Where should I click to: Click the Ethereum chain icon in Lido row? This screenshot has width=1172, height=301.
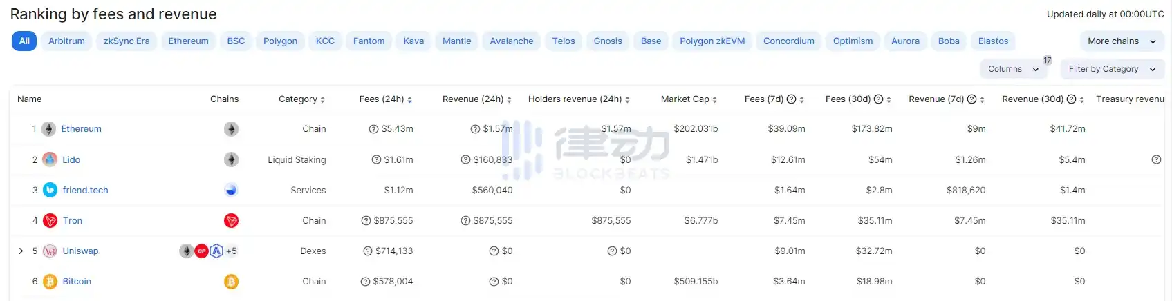pos(231,159)
